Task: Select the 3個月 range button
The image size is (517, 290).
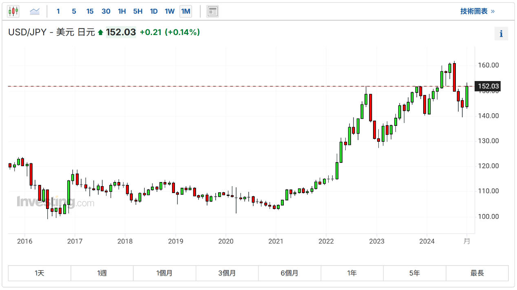Action: (227, 273)
